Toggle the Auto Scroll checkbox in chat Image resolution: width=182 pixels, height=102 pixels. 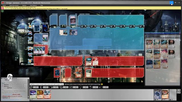10,78
